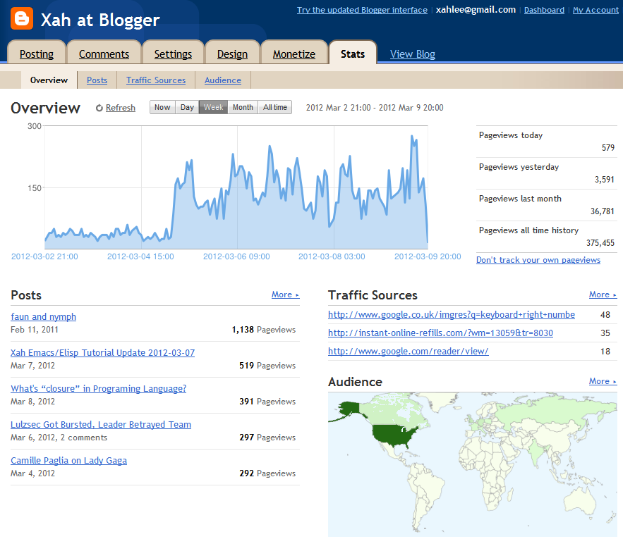
Task: Expand More link for Traffic Sources
Action: (x=603, y=295)
